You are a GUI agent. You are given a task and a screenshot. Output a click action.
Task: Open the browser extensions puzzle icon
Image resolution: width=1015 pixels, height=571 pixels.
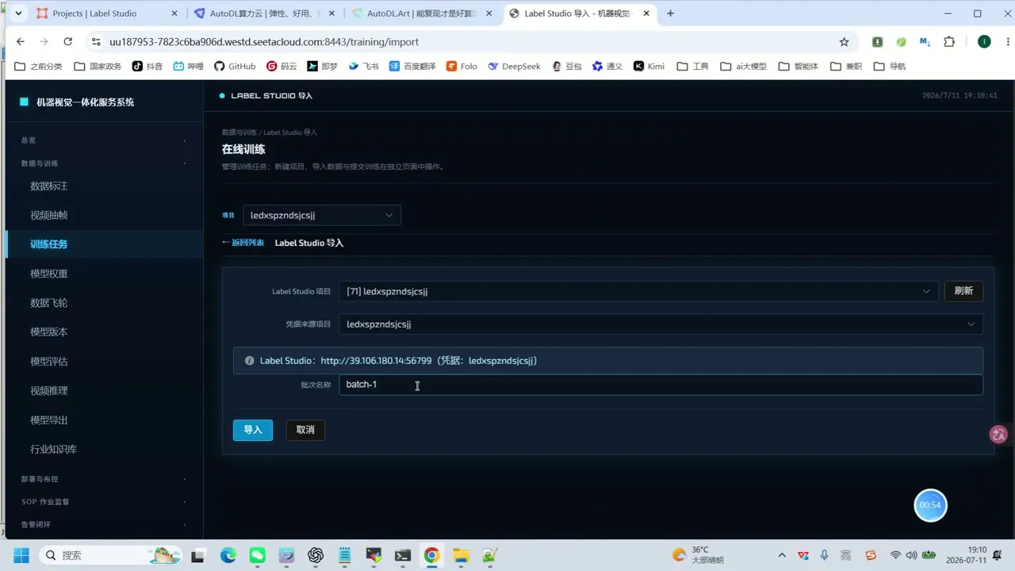(x=949, y=42)
